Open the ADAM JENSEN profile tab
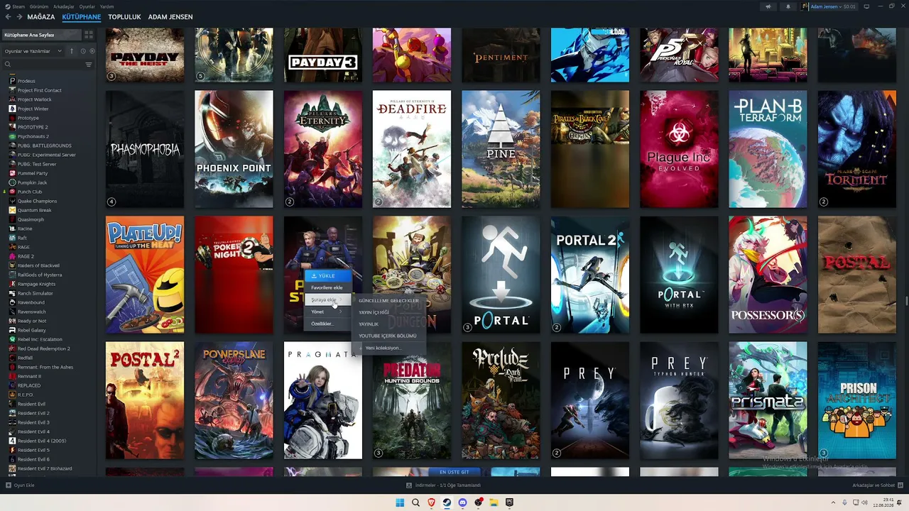Image resolution: width=909 pixels, height=511 pixels. (x=170, y=16)
